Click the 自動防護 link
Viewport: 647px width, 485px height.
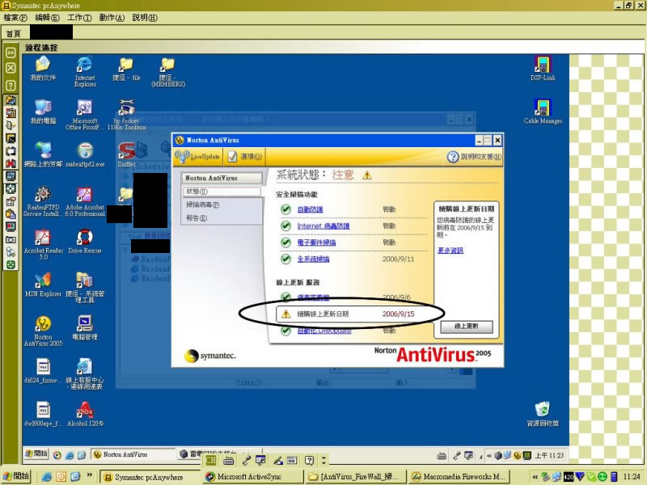[x=311, y=209]
